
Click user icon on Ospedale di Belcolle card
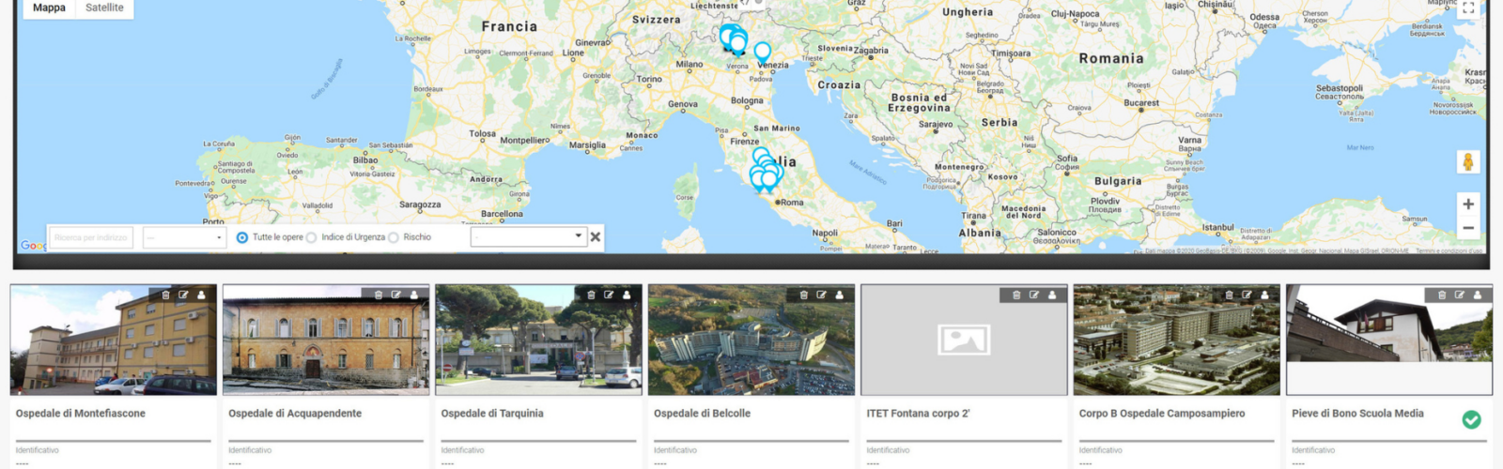pyautogui.click(x=840, y=295)
